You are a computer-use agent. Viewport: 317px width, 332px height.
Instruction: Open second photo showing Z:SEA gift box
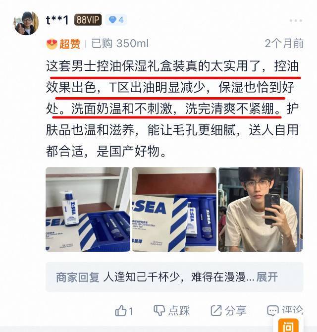[174, 209]
